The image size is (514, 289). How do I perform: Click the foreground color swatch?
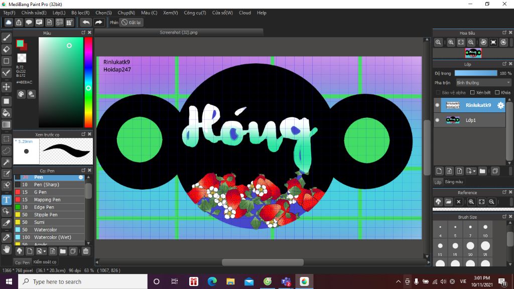coord(20,43)
